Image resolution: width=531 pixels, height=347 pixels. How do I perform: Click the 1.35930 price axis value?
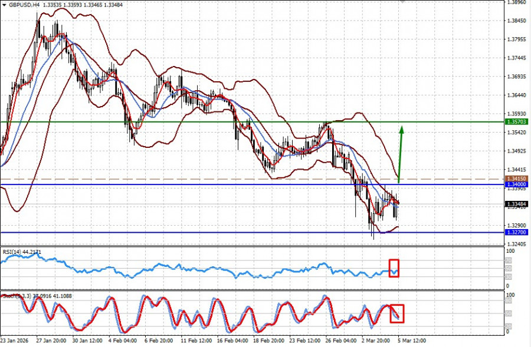tap(517, 114)
